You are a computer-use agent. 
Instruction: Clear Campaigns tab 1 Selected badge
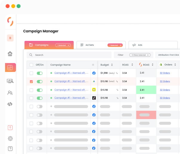68,45
